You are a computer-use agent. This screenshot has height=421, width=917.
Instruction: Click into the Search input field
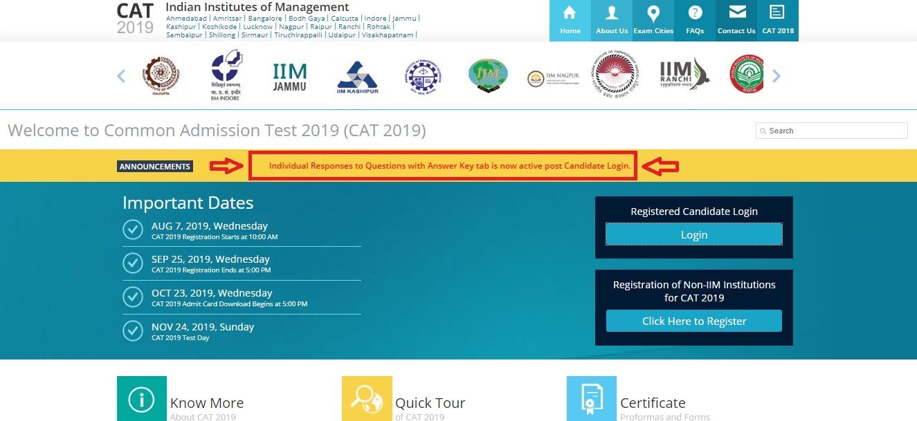point(832,131)
